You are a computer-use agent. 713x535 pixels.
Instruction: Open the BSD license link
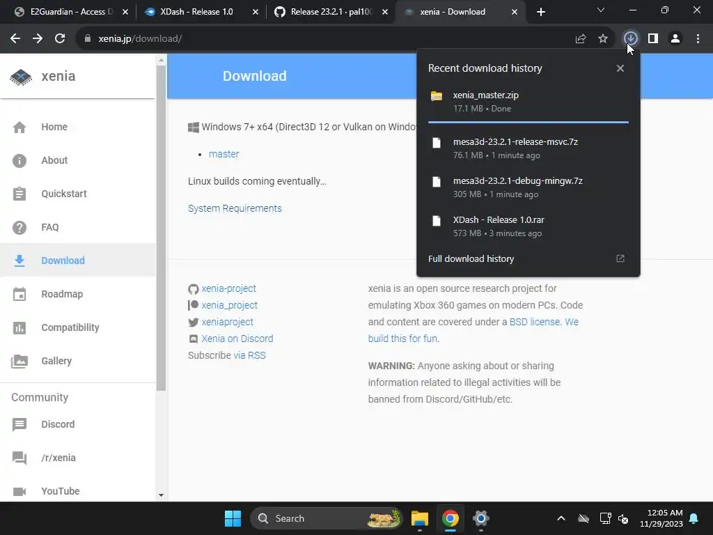coord(534,322)
